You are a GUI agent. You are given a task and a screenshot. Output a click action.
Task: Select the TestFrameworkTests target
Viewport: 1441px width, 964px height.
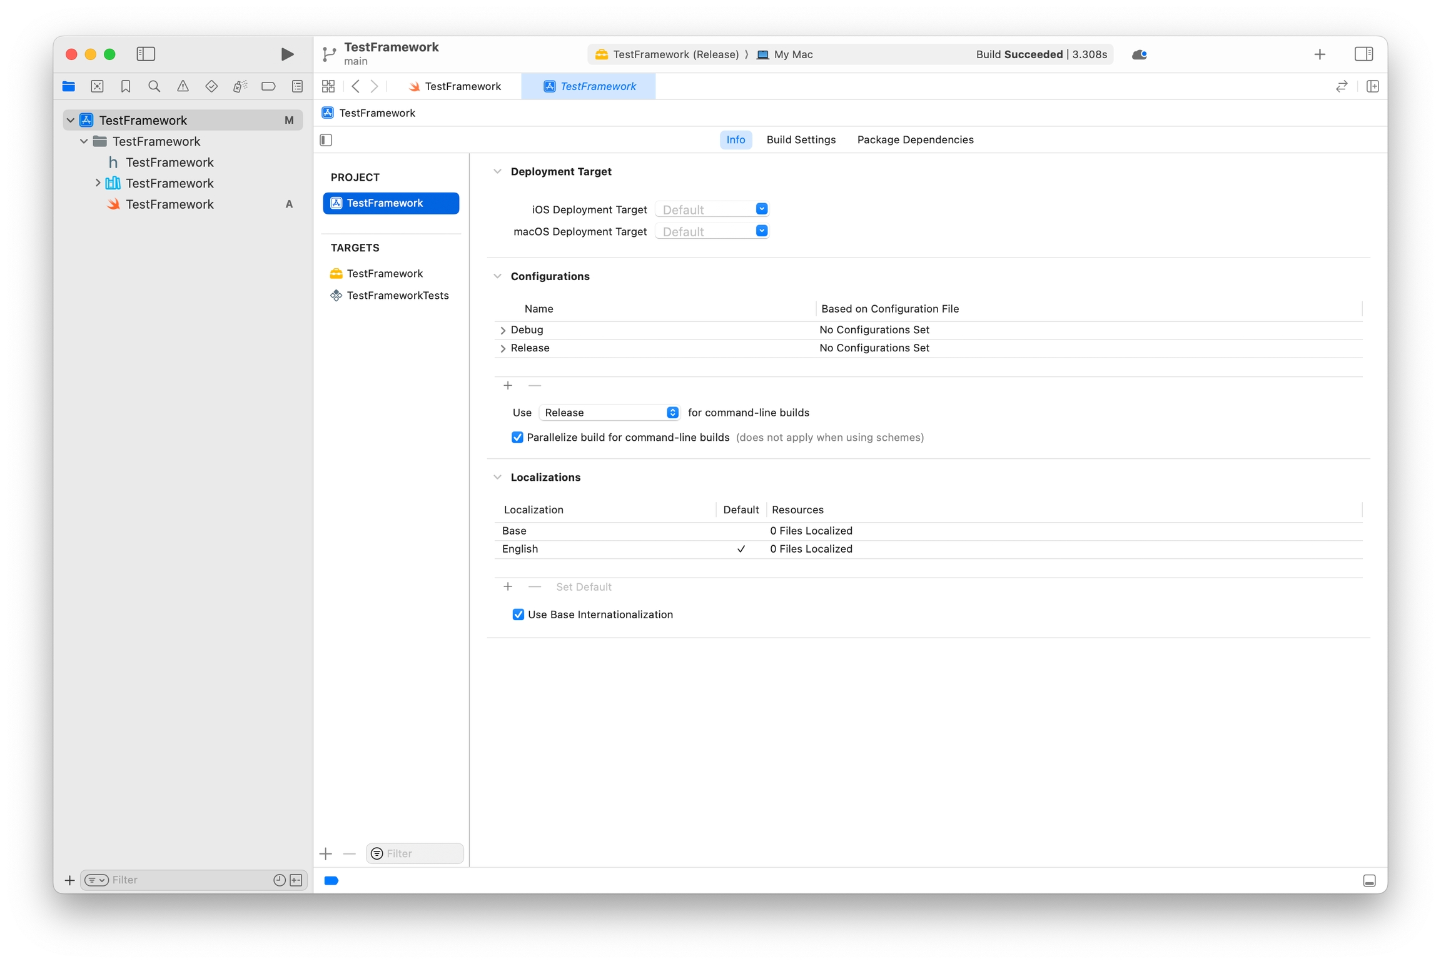click(397, 296)
